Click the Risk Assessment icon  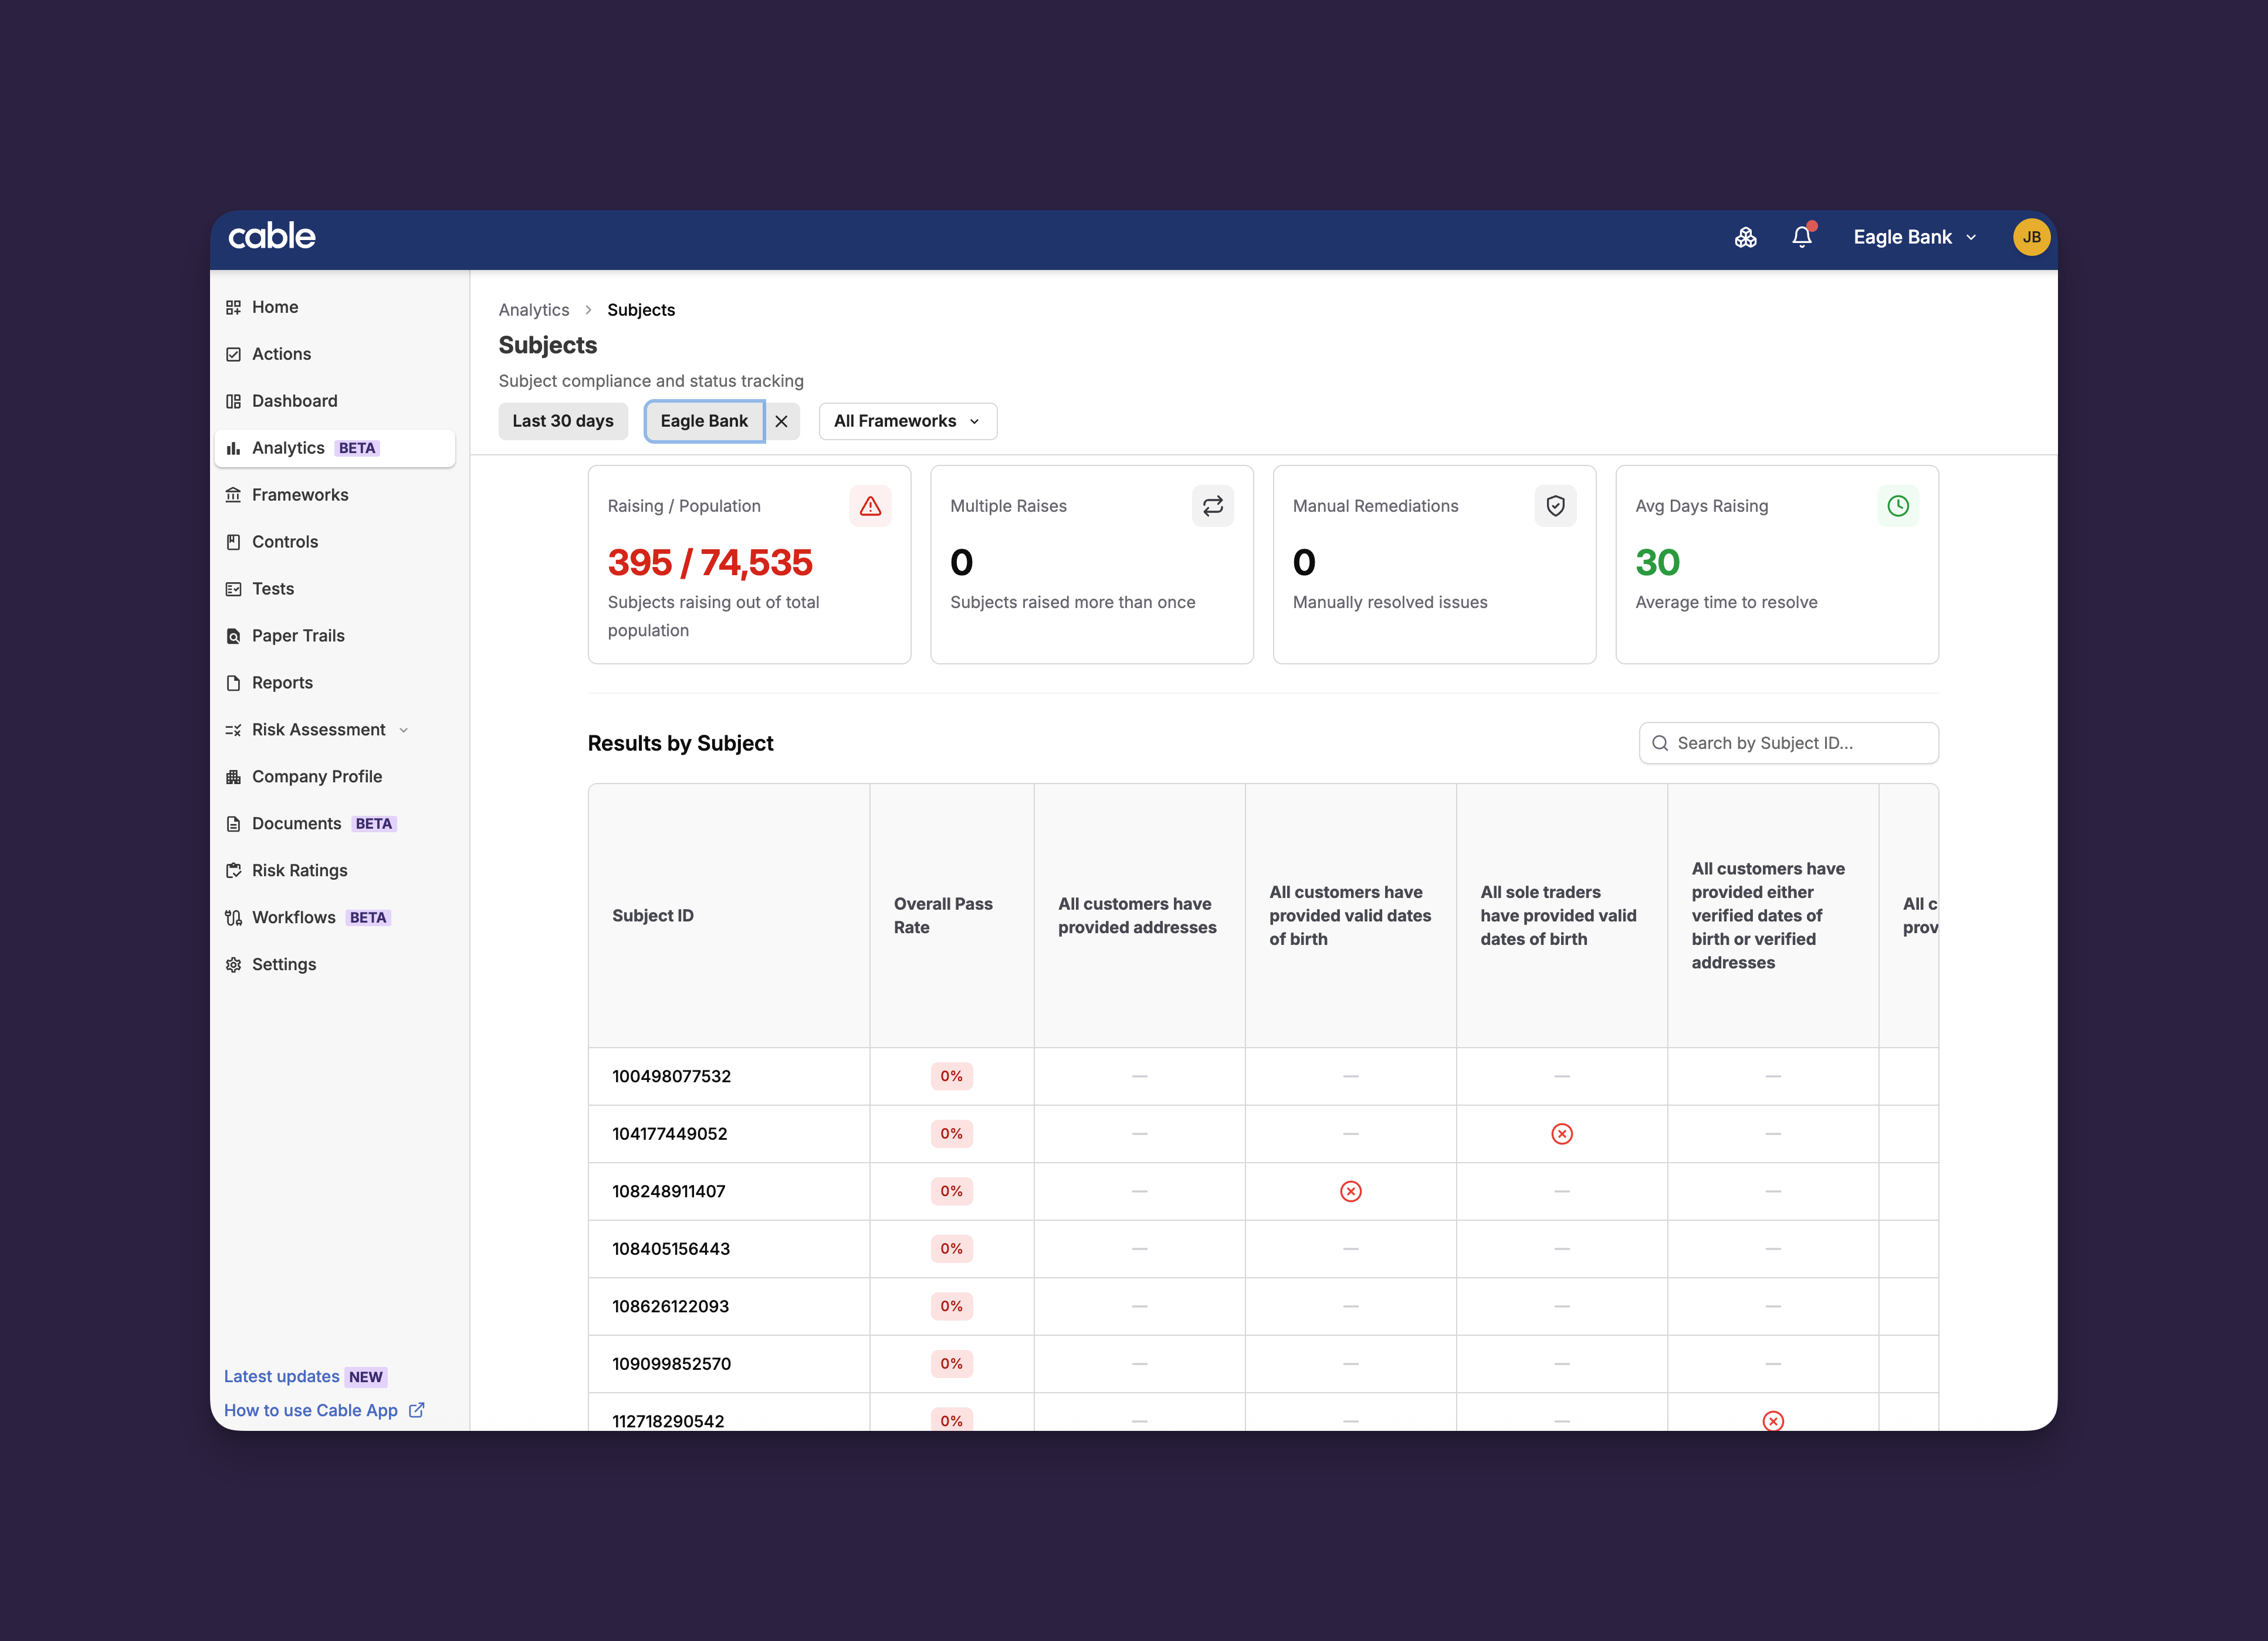[x=233, y=731]
